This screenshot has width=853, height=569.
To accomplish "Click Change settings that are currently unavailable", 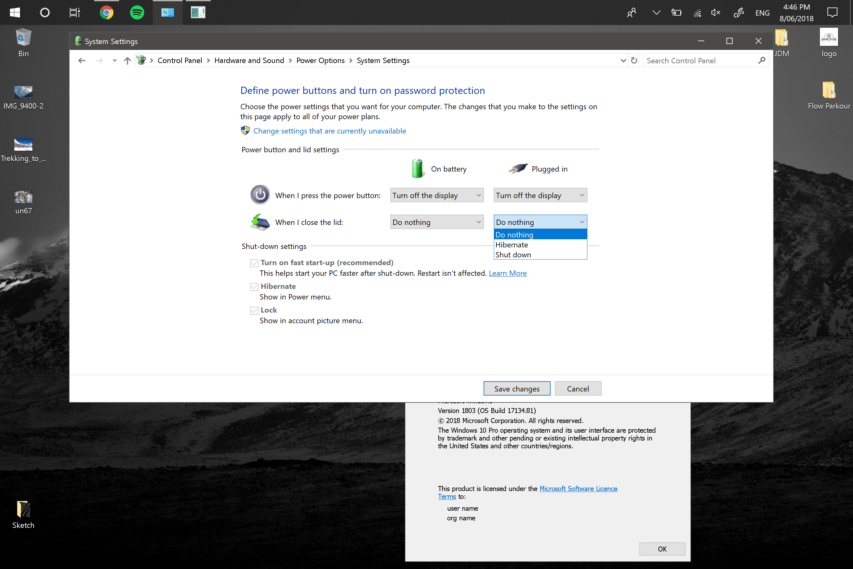I will tap(329, 131).
